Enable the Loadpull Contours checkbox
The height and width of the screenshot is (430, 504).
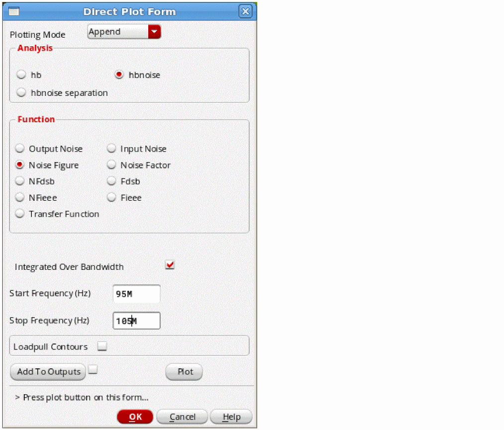pos(102,346)
